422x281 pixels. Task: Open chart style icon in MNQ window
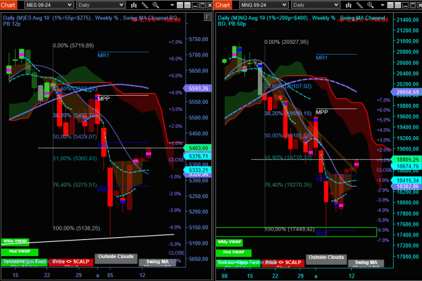click(349, 5)
